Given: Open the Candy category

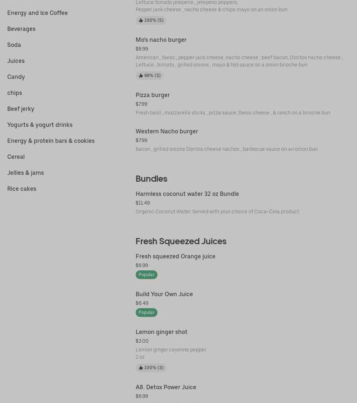Looking at the screenshot, I should click(x=16, y=77).
